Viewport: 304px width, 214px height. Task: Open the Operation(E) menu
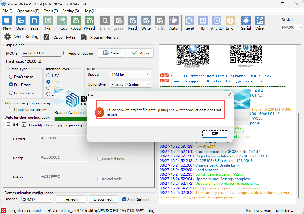tap(28, 11)
